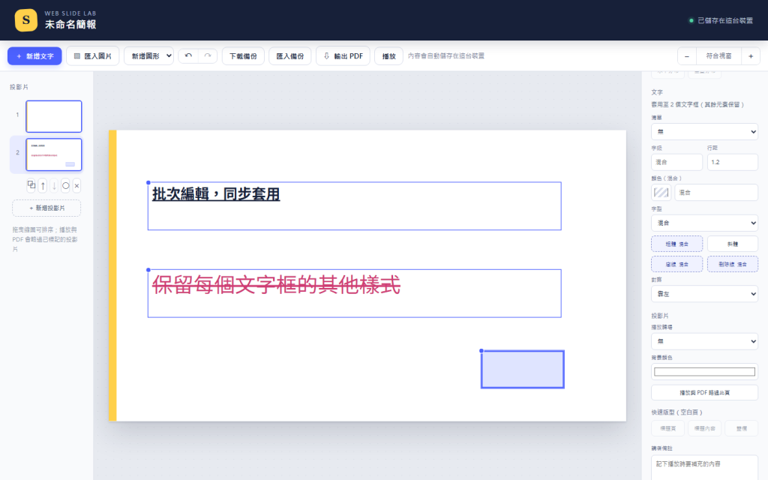Toggle 斜體 italic formatting
Image resolution: width=768 pixels, height=480 pixels.
coord(732,244)
